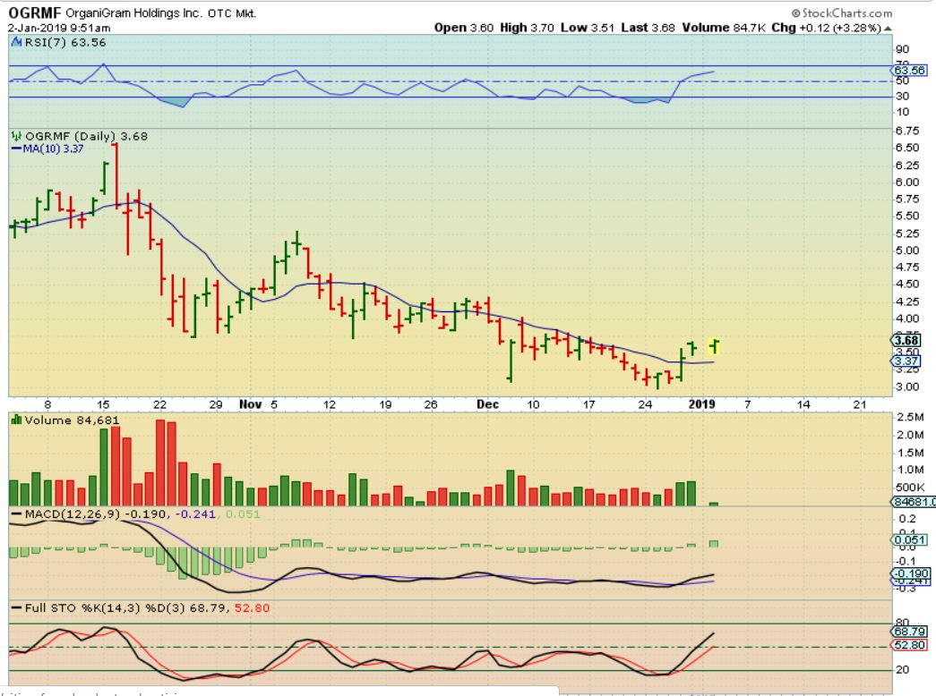Click the 500K level on the volume axis

click(910, 488)
